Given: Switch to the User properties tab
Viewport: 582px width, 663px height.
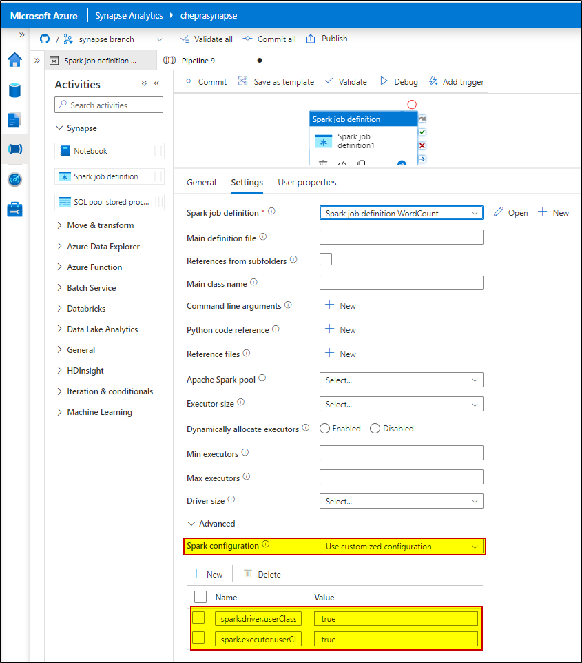Looking at the screenshot, I should [307, 182].
